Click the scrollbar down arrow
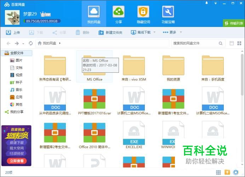The image size is (245, 177). [242, 165]
